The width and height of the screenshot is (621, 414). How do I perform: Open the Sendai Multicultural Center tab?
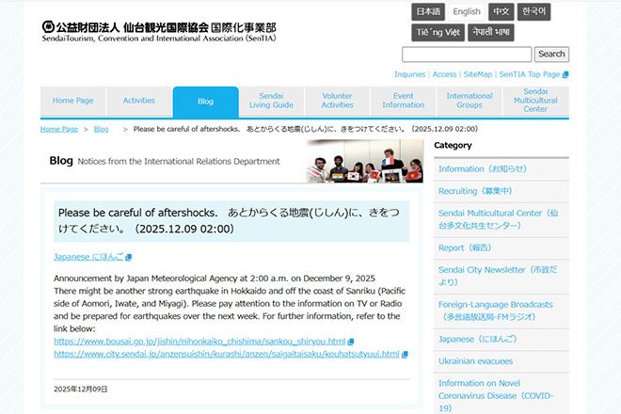pos(535,102)
